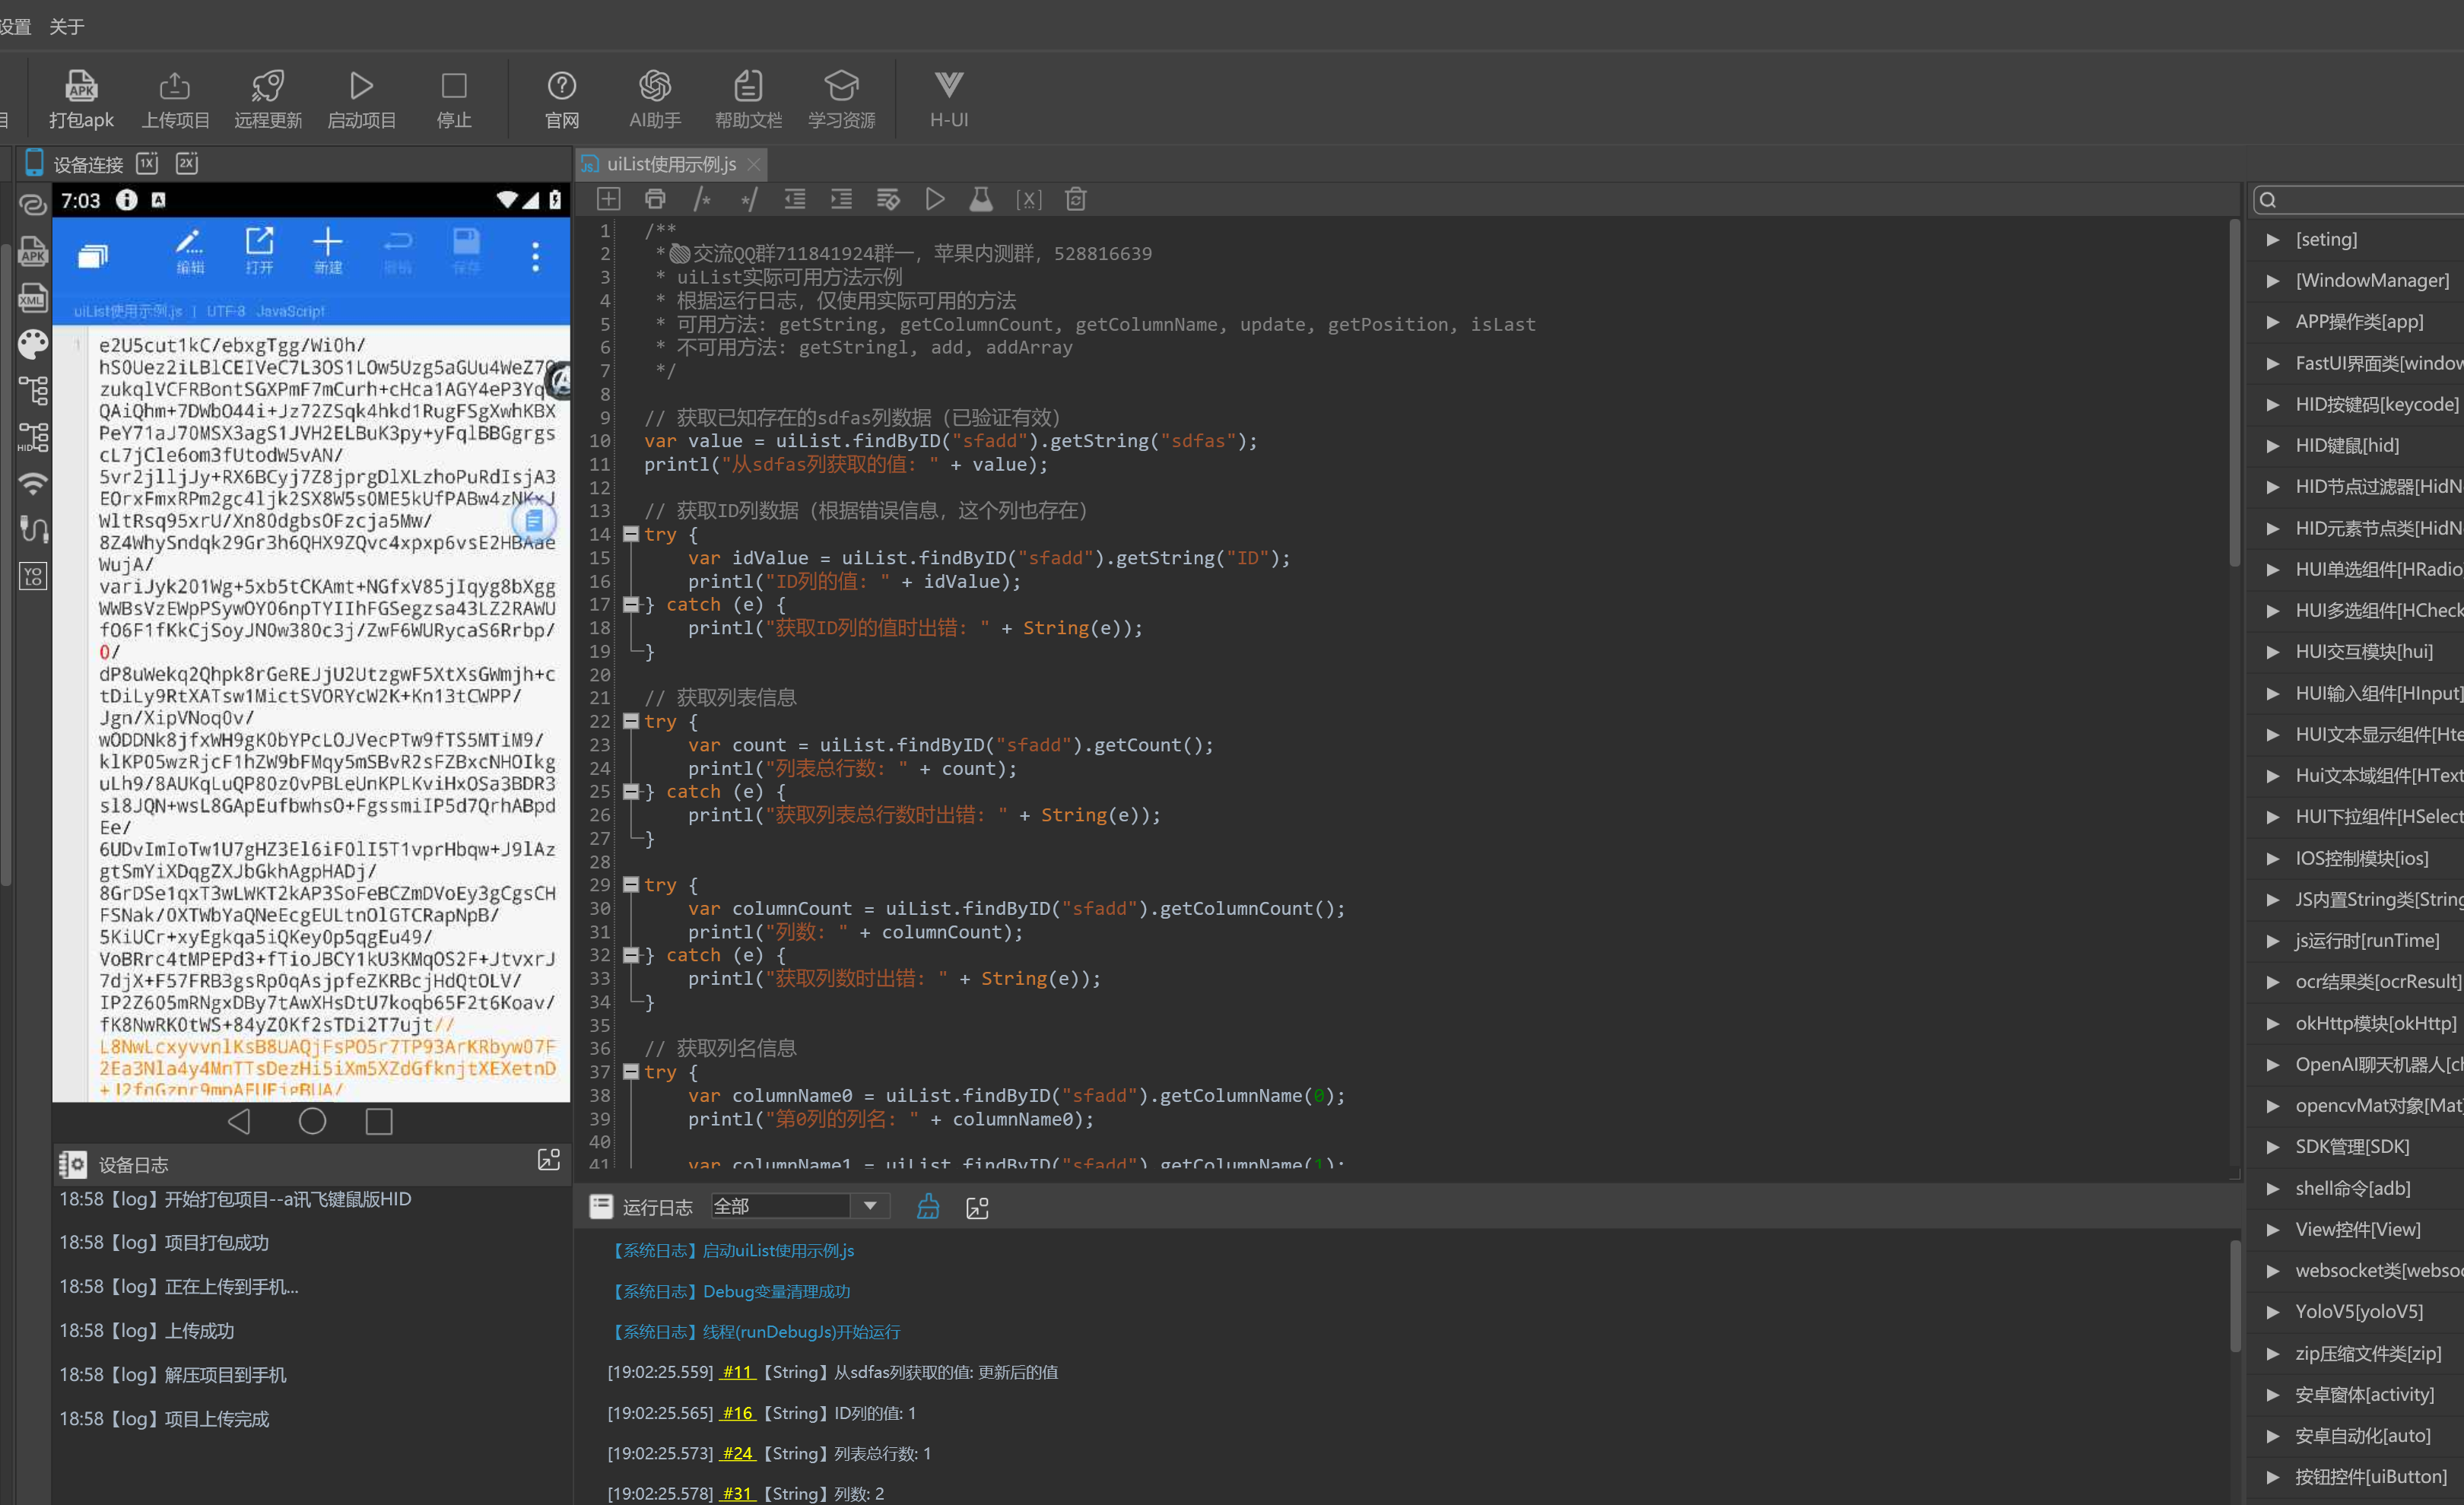Open the 全部 log filter dropdown

coord(869,1206)
